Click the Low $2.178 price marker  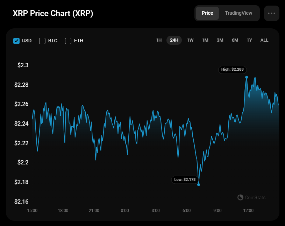(185, 180)
